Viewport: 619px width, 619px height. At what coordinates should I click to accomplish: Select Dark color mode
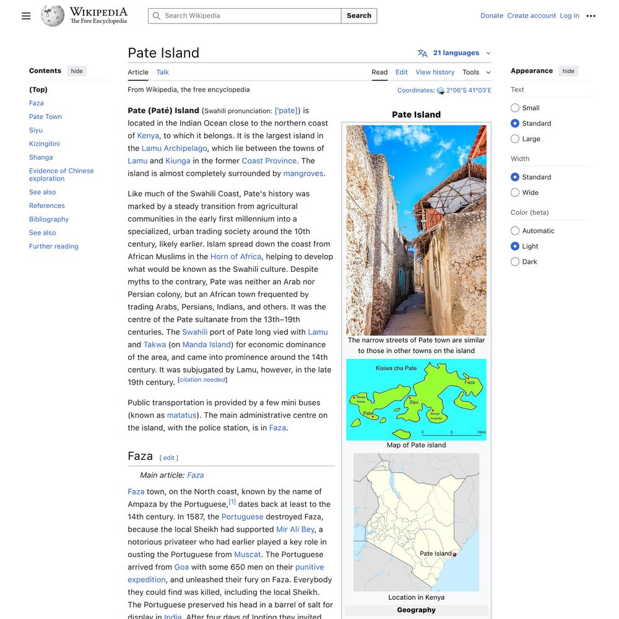pos(515,262)
